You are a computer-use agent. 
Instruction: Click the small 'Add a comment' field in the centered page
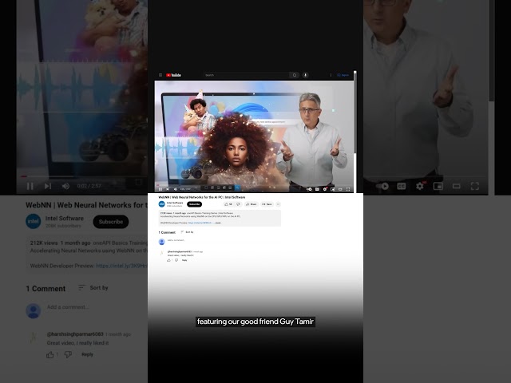[176, 240]
